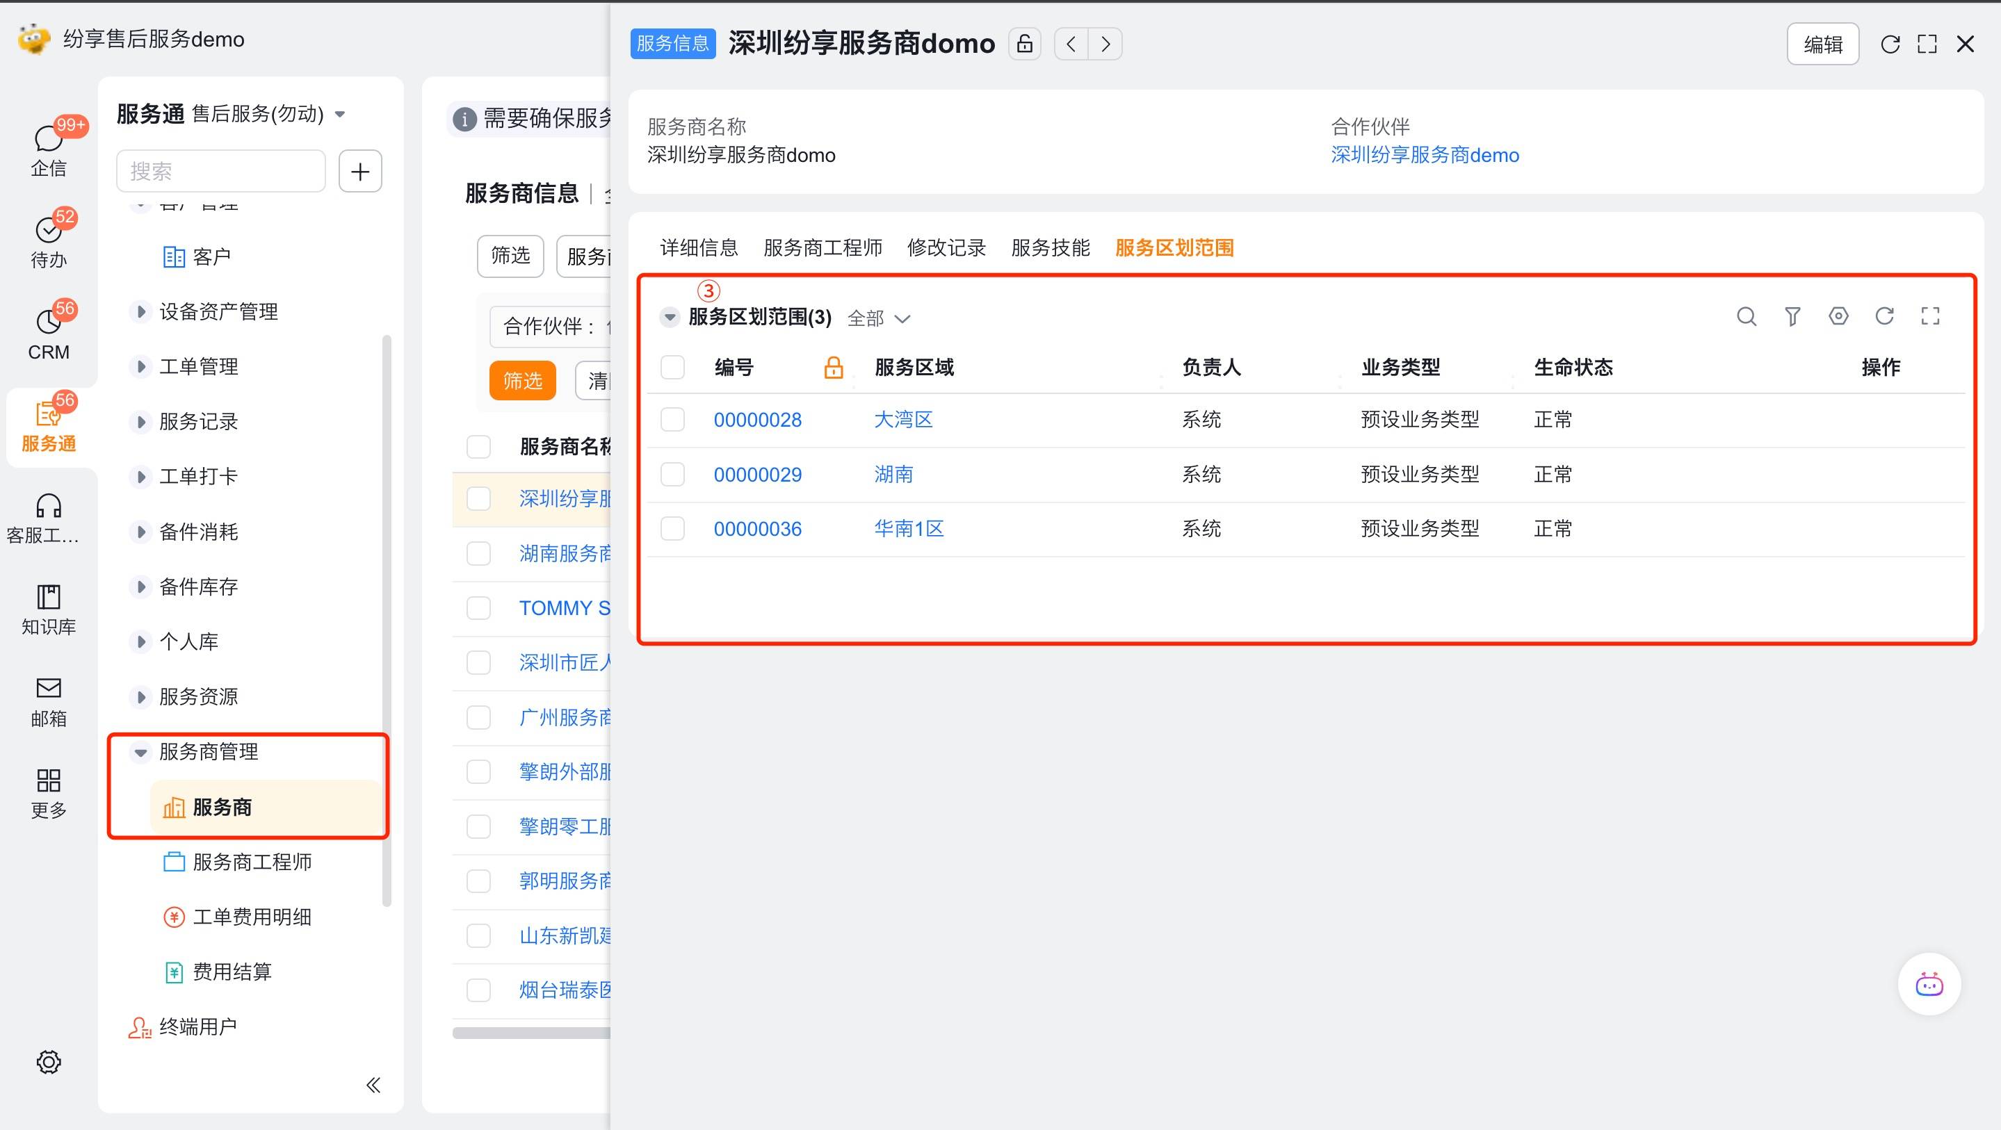This screenshot has height=1130, width=2001.
Task: Toggle the select-all checkbox beside 编号
Action: point(672,368)
